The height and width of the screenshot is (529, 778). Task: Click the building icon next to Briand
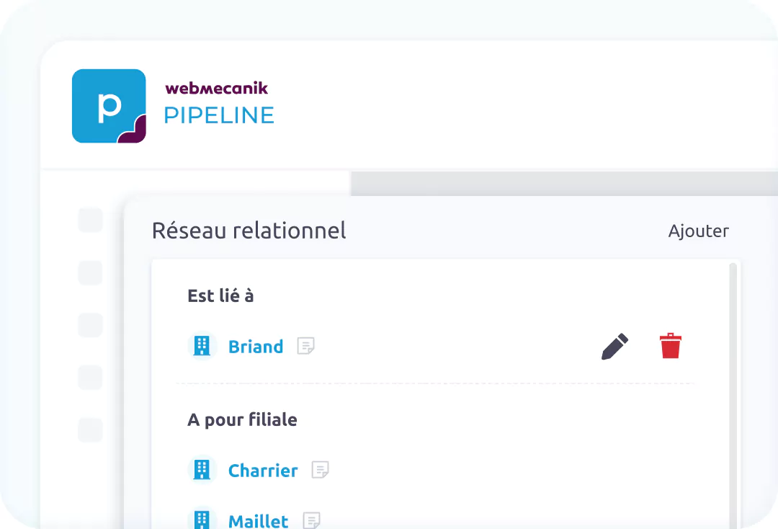(x=202, y=346)
